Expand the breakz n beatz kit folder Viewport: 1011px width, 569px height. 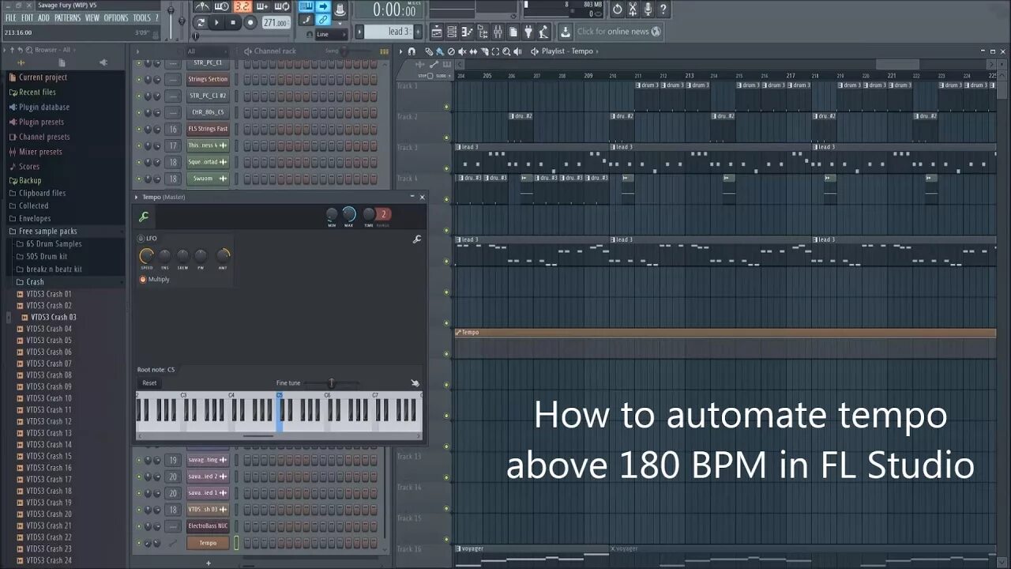click(54, 269)
